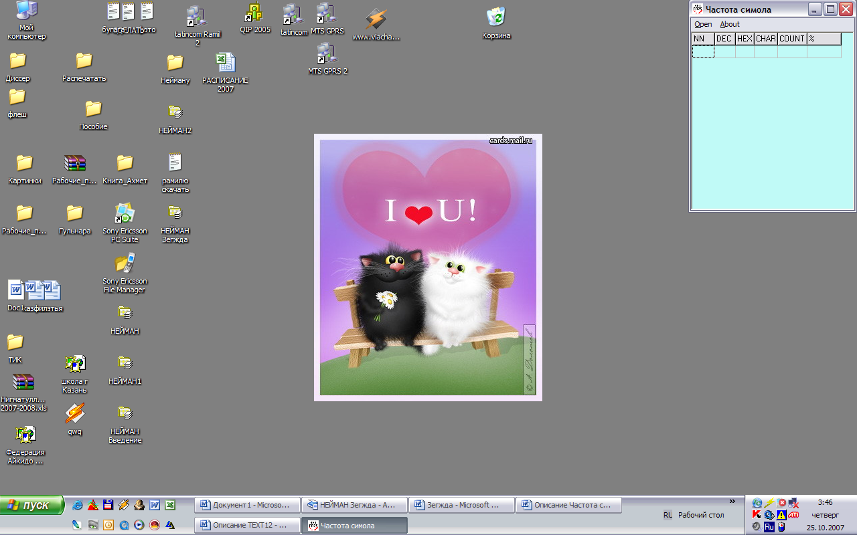Open the Open menu in Частота симола
The height and width of the screenshot is (535, 857).
[x=703, y=24]
